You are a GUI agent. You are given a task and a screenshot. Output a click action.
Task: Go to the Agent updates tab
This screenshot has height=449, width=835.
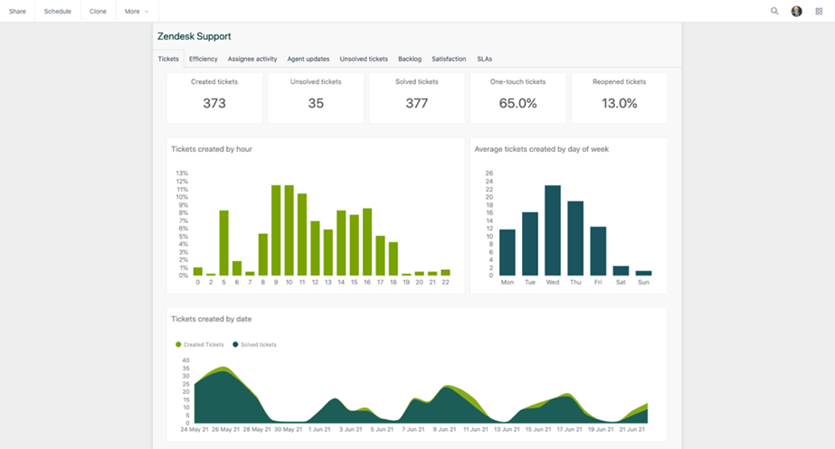point(308,59)
